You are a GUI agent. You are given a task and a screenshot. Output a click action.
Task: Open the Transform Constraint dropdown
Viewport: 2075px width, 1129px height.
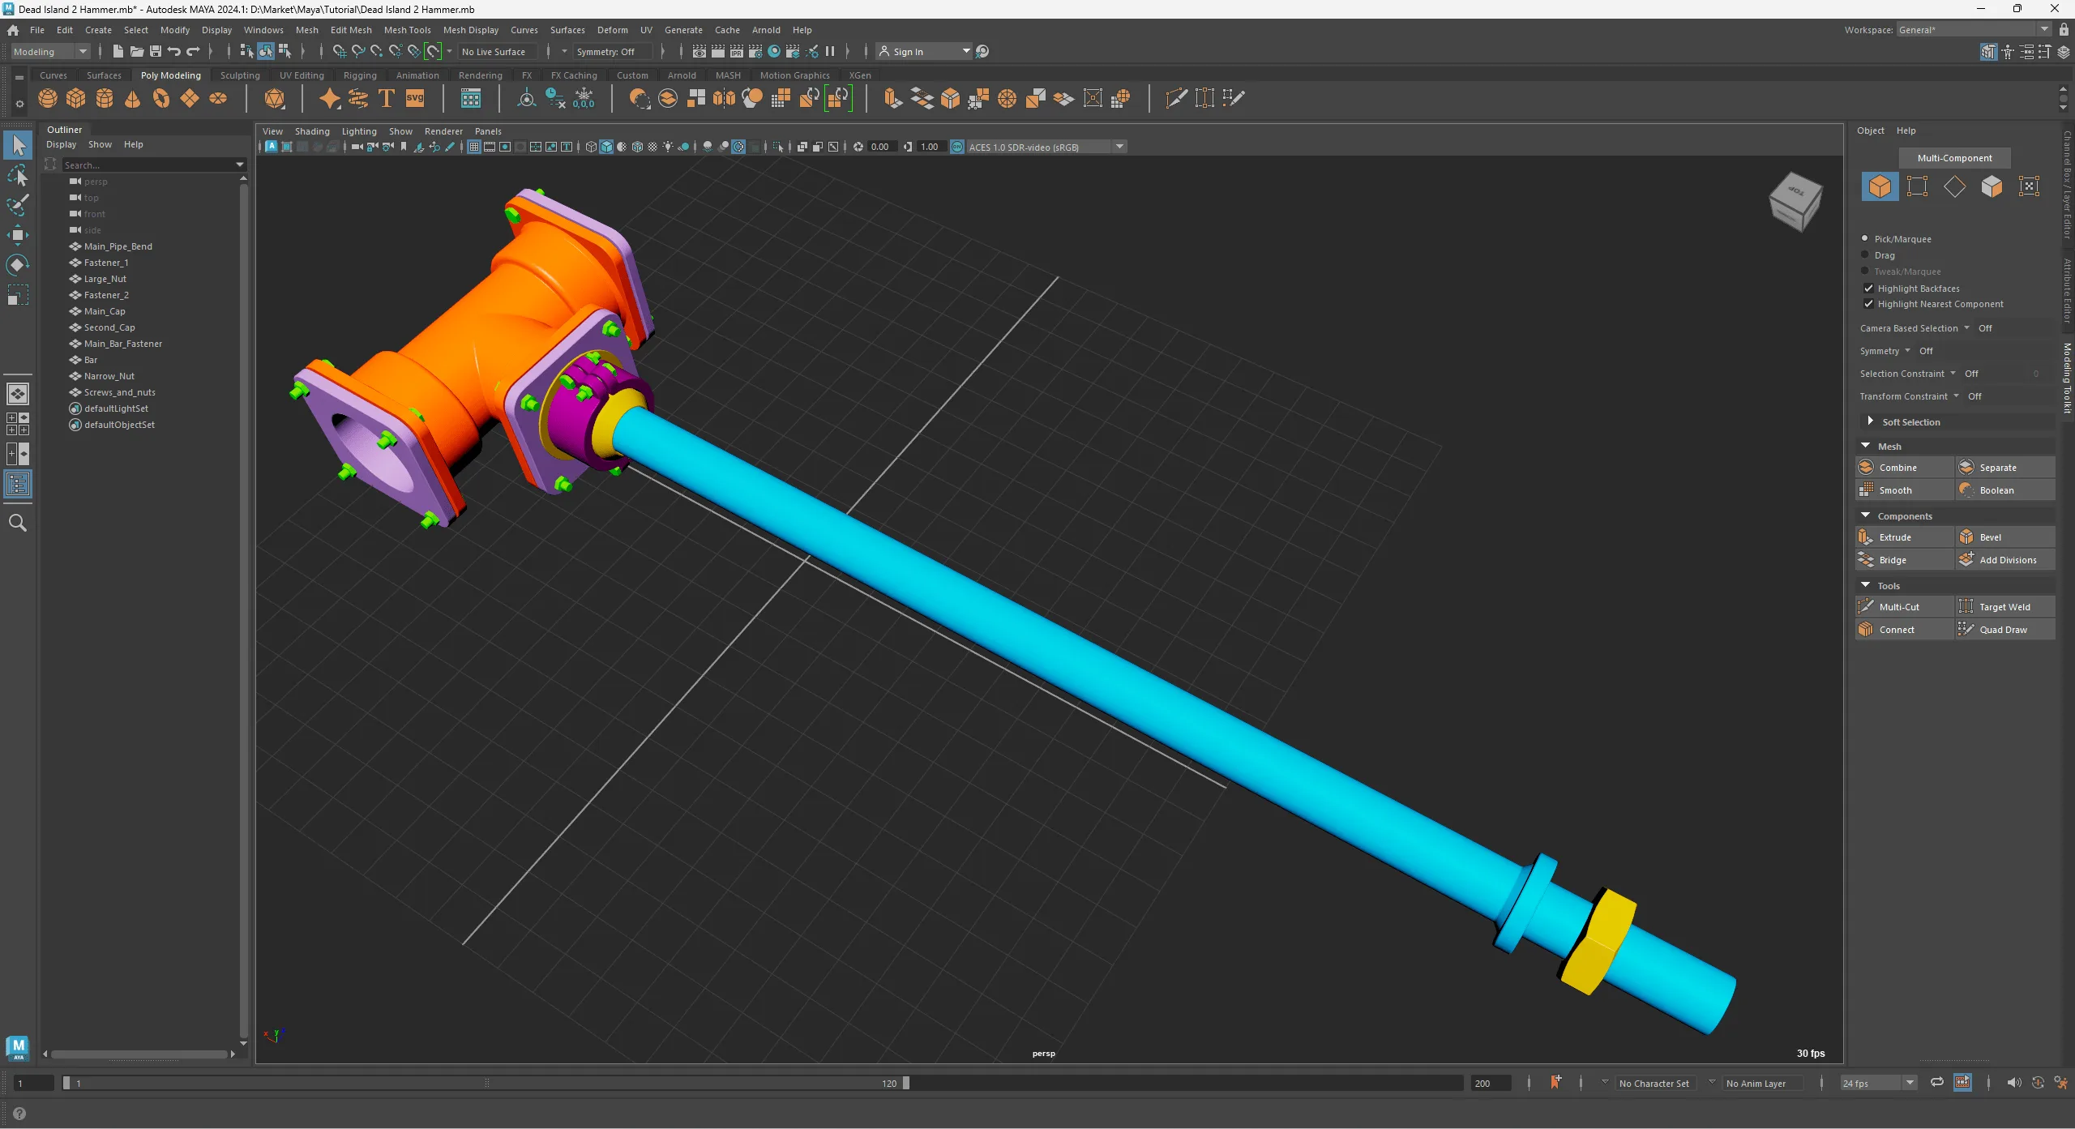click(1956, 396)
